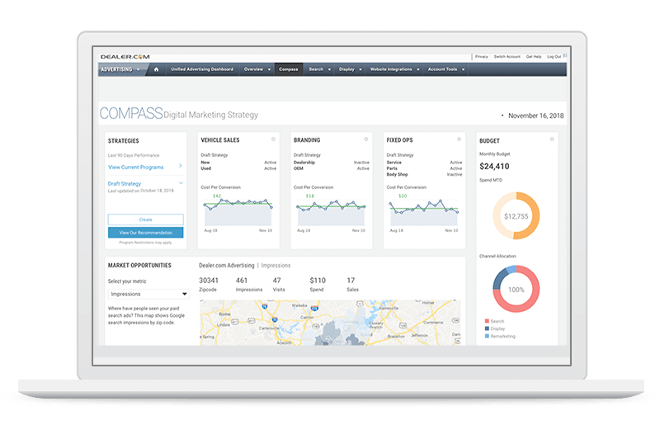This screenshot has height=439, width=660.
Task: Click the $12,755 spend donut chart
Action: tap(516, 216)
